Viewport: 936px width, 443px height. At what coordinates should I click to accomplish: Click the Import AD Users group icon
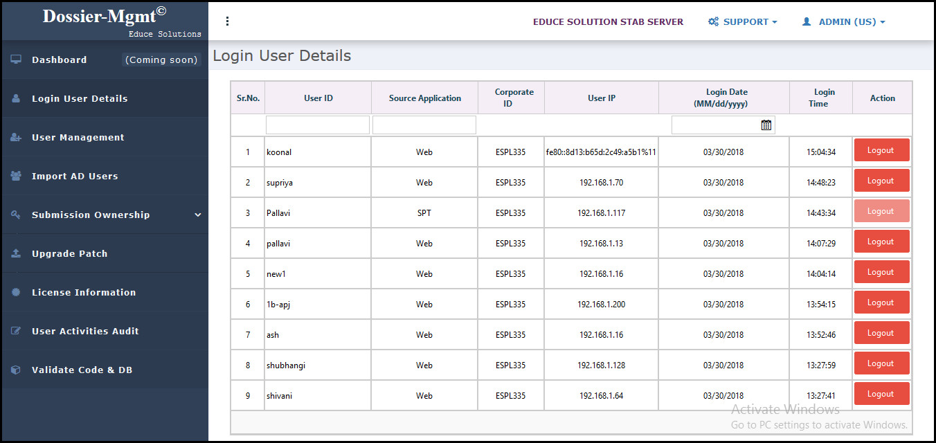[x=16, y=176]
